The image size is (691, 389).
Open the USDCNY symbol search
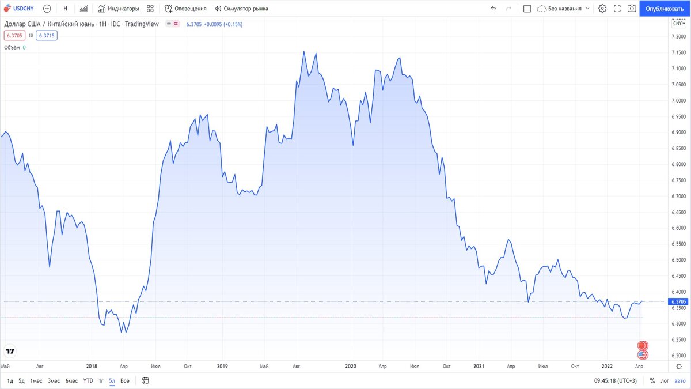pos(19,9)
